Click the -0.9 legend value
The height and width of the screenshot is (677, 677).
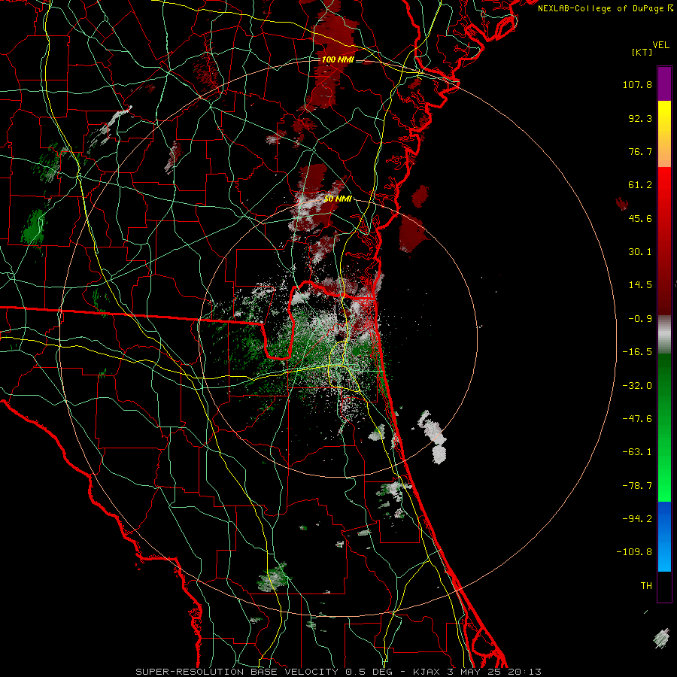click(640, 319)
